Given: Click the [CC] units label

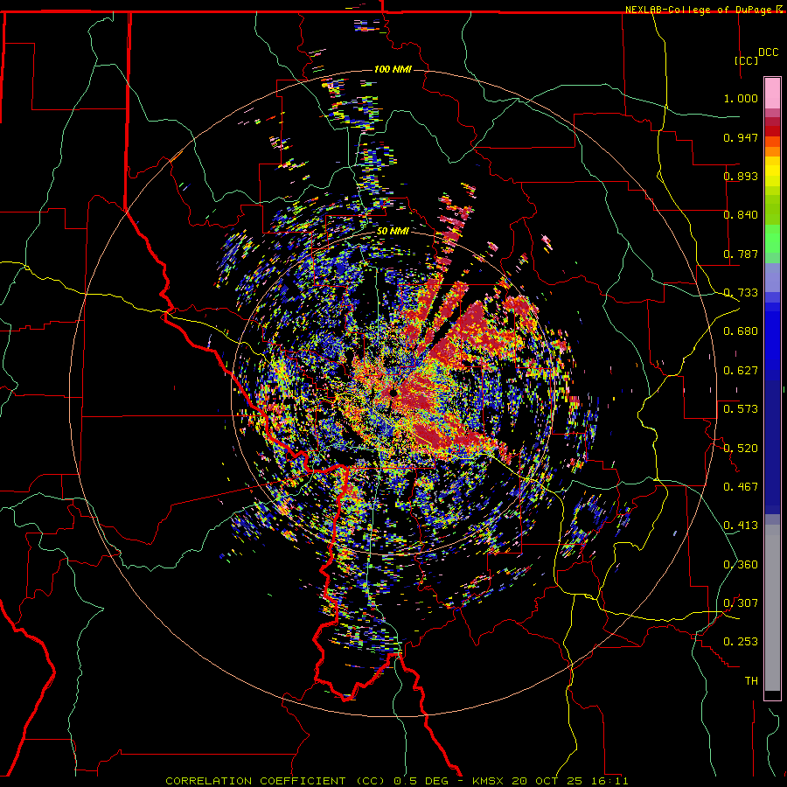Looking at the screenshot, I should (x=747, y=60).
